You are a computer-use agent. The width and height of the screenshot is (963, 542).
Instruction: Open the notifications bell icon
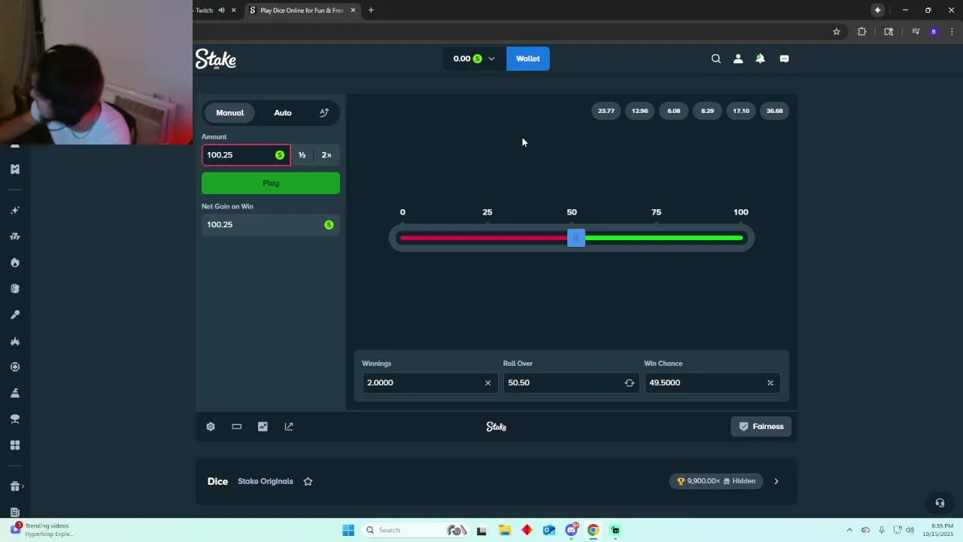point(760,59)
